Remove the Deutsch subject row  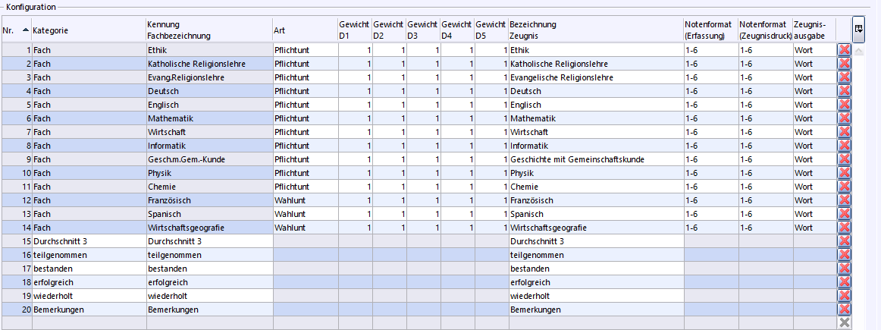(843, 91)
